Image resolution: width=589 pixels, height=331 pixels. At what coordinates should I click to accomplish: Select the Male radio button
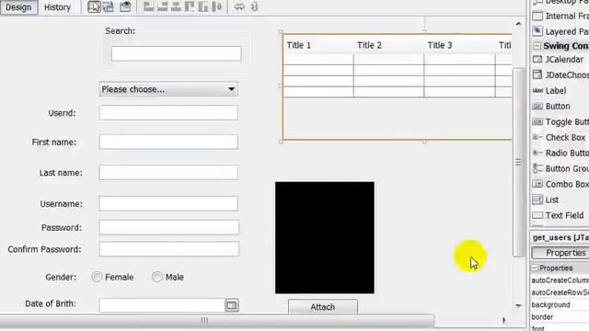click(x=167, y=277)
